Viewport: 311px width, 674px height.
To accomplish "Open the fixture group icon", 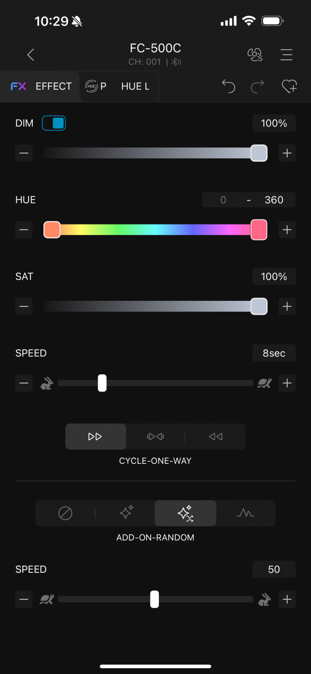I will point(255,55).
